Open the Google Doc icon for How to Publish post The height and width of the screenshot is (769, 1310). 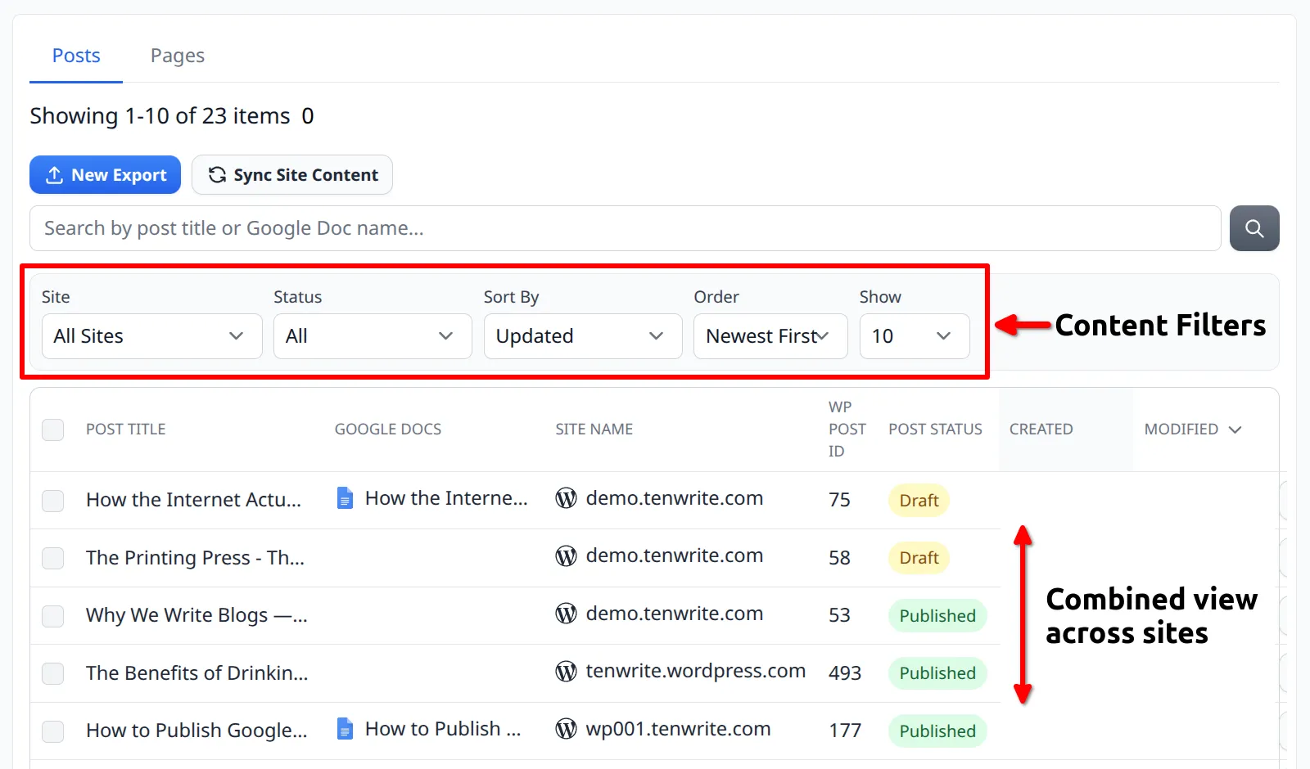click(344, 728)
